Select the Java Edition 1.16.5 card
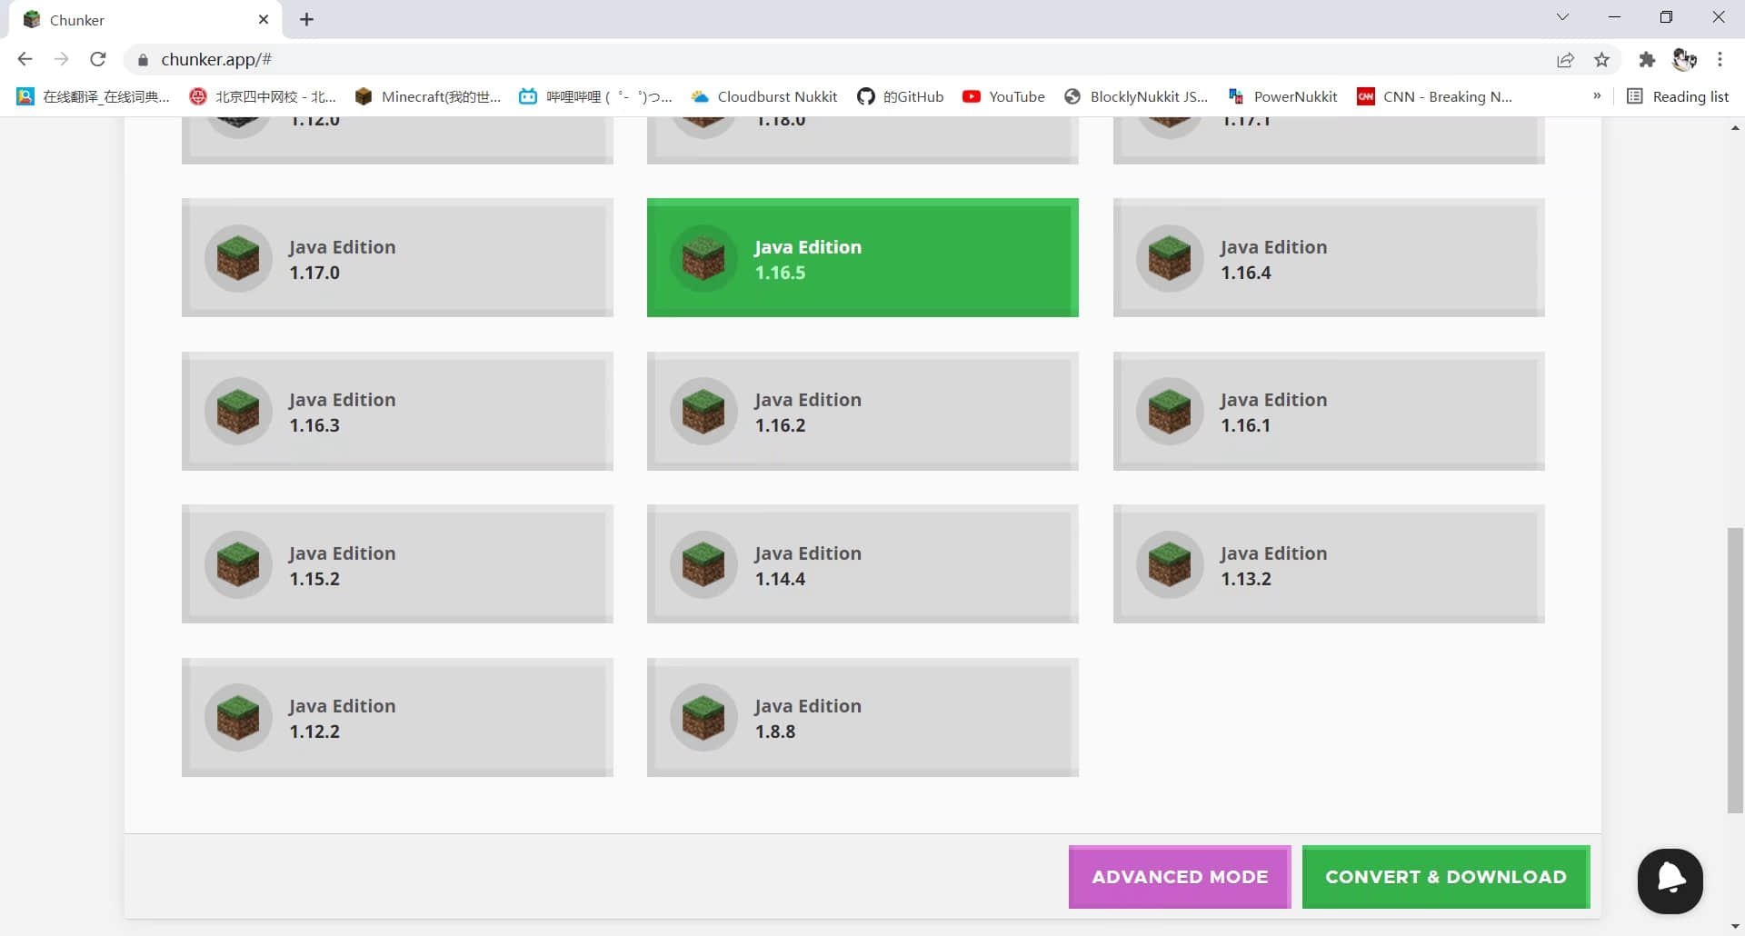1745x936 pixels. click(863, 258)
